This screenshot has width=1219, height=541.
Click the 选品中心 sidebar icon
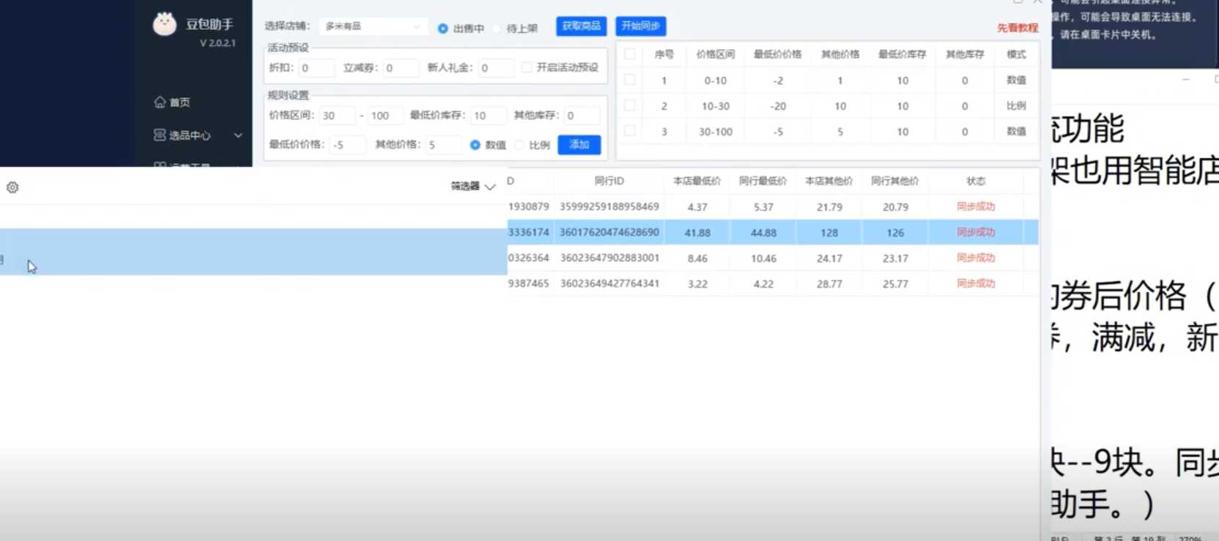(160, 135)
